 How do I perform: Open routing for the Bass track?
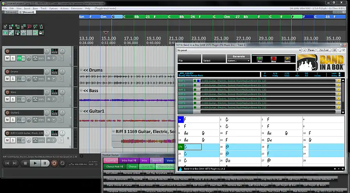coord(54,92)
